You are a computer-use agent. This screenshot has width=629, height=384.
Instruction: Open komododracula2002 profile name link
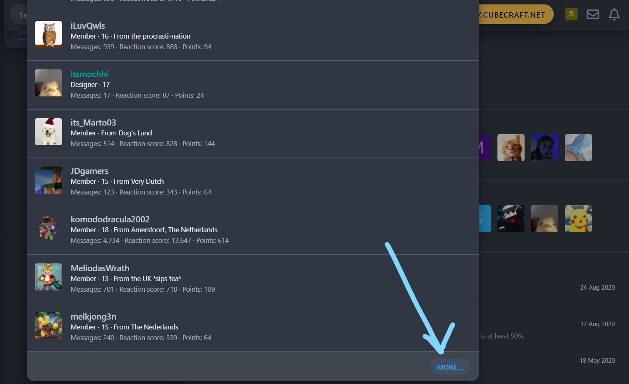110,219
